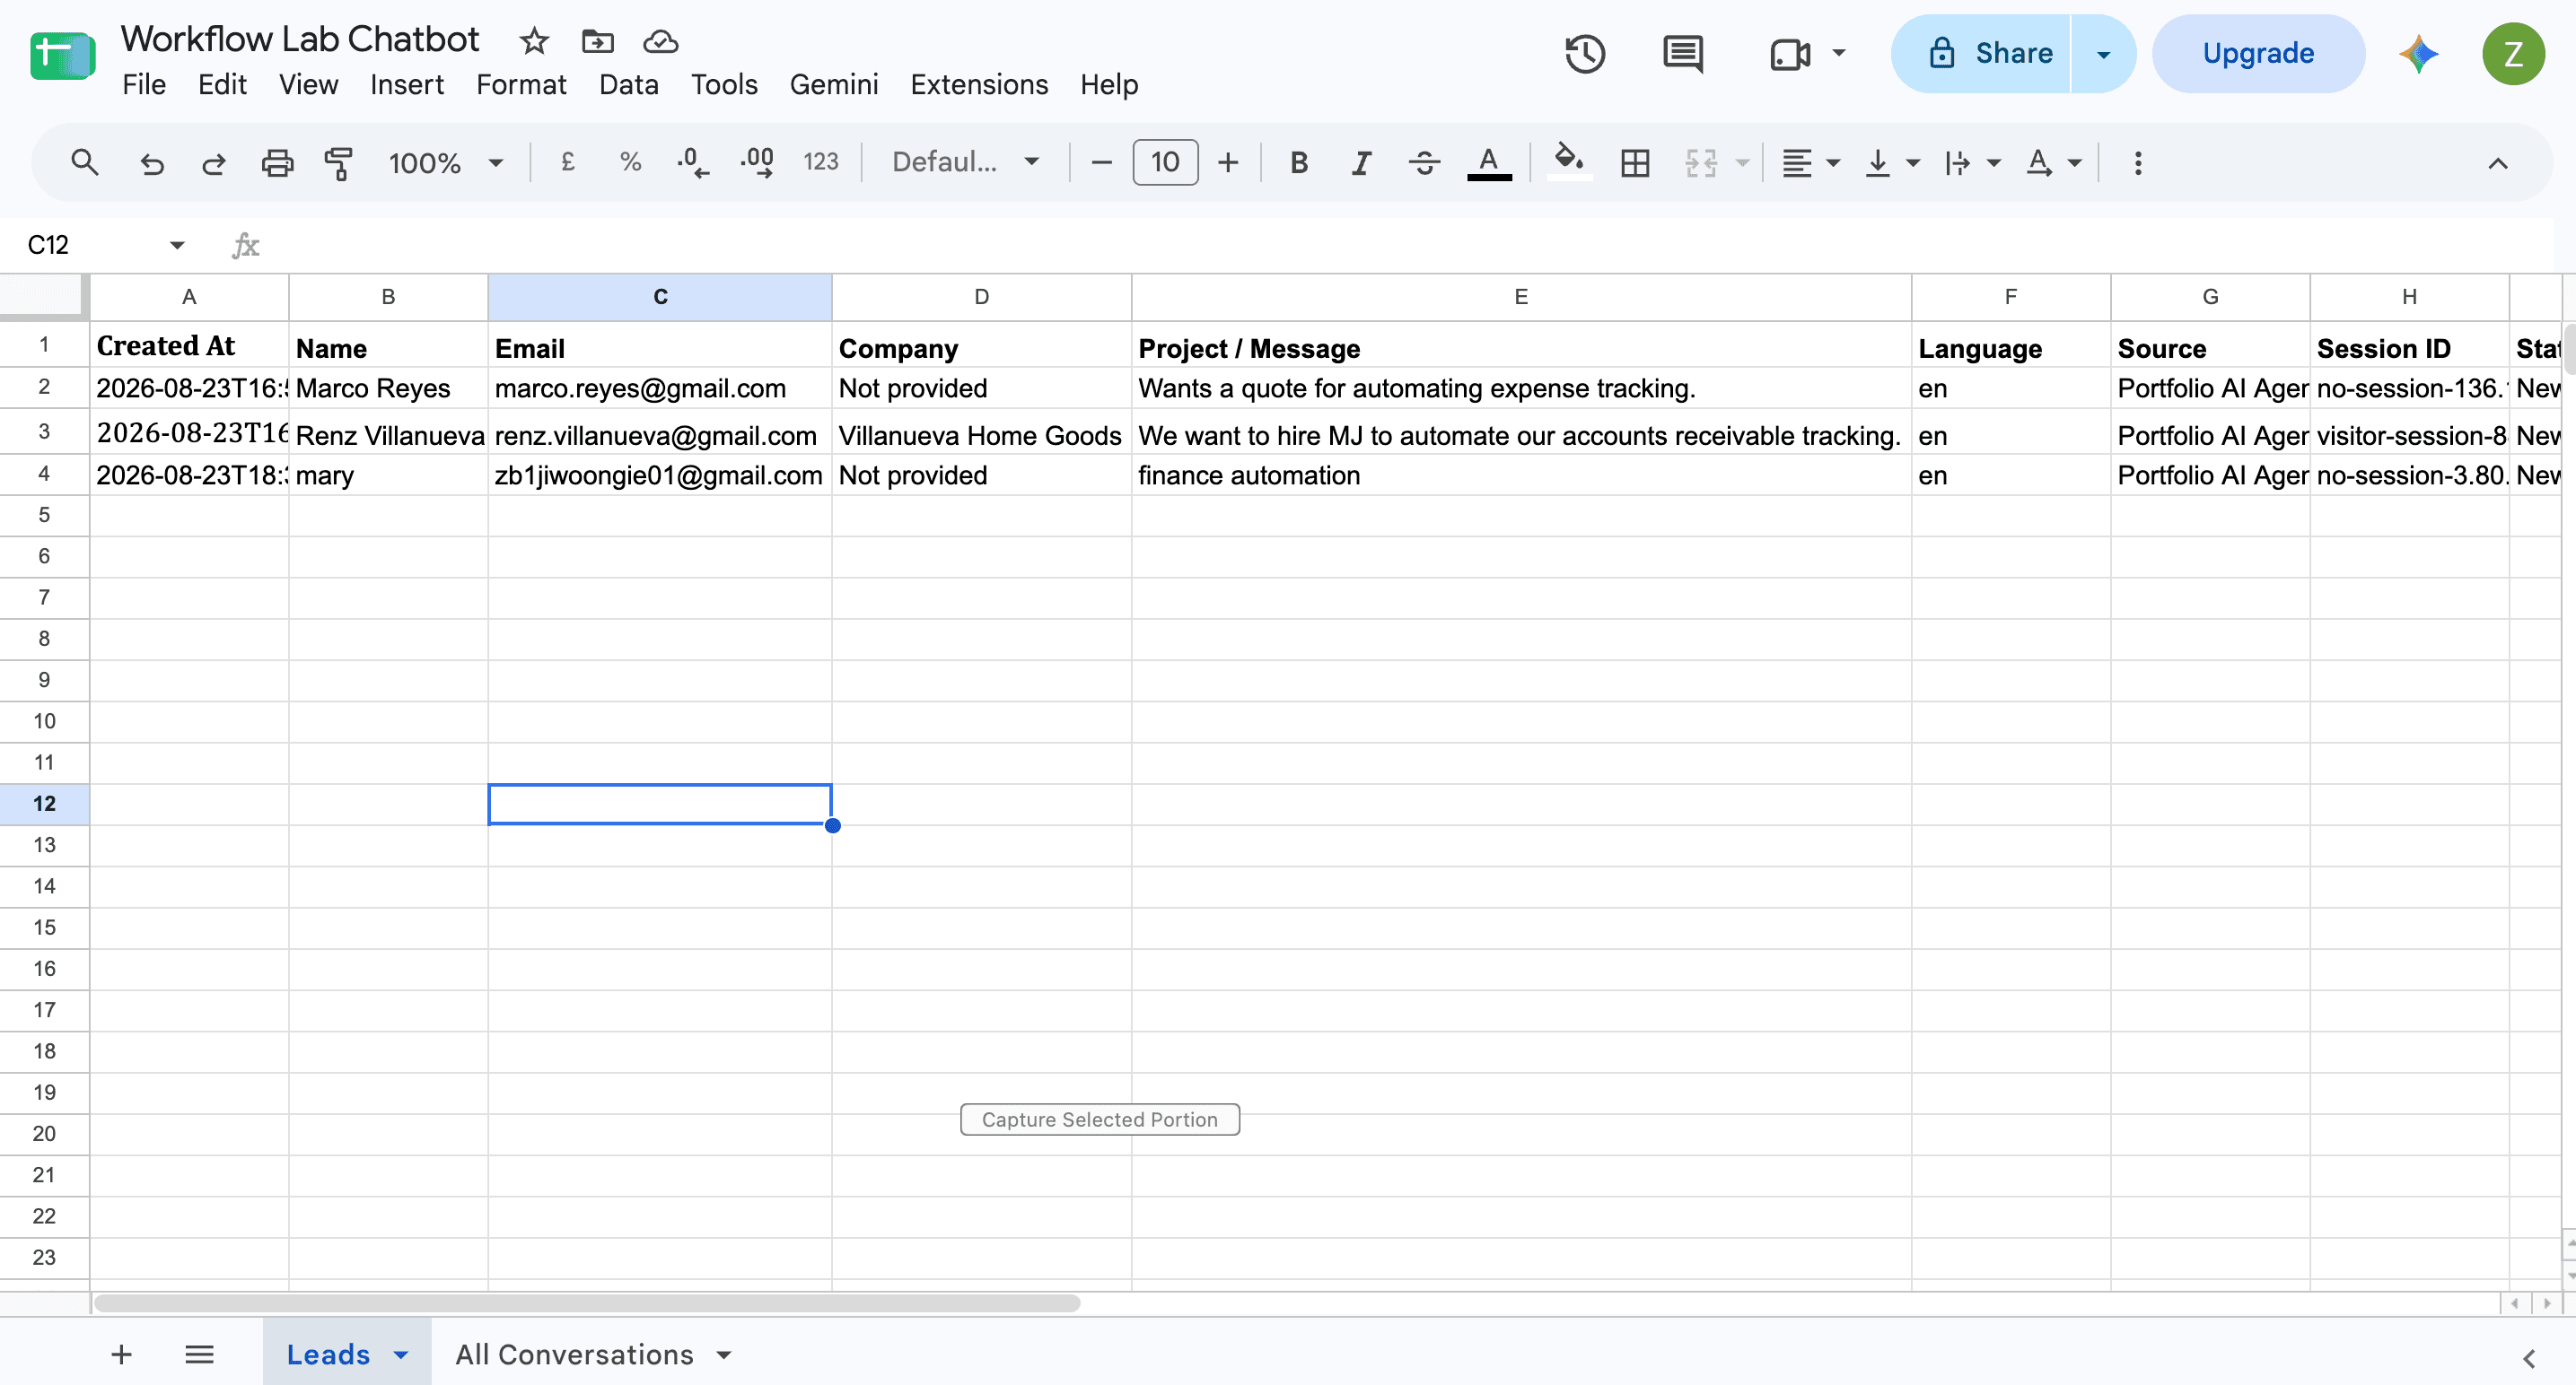Open the Leads tab dropdown arrow

click(401, 1355)
